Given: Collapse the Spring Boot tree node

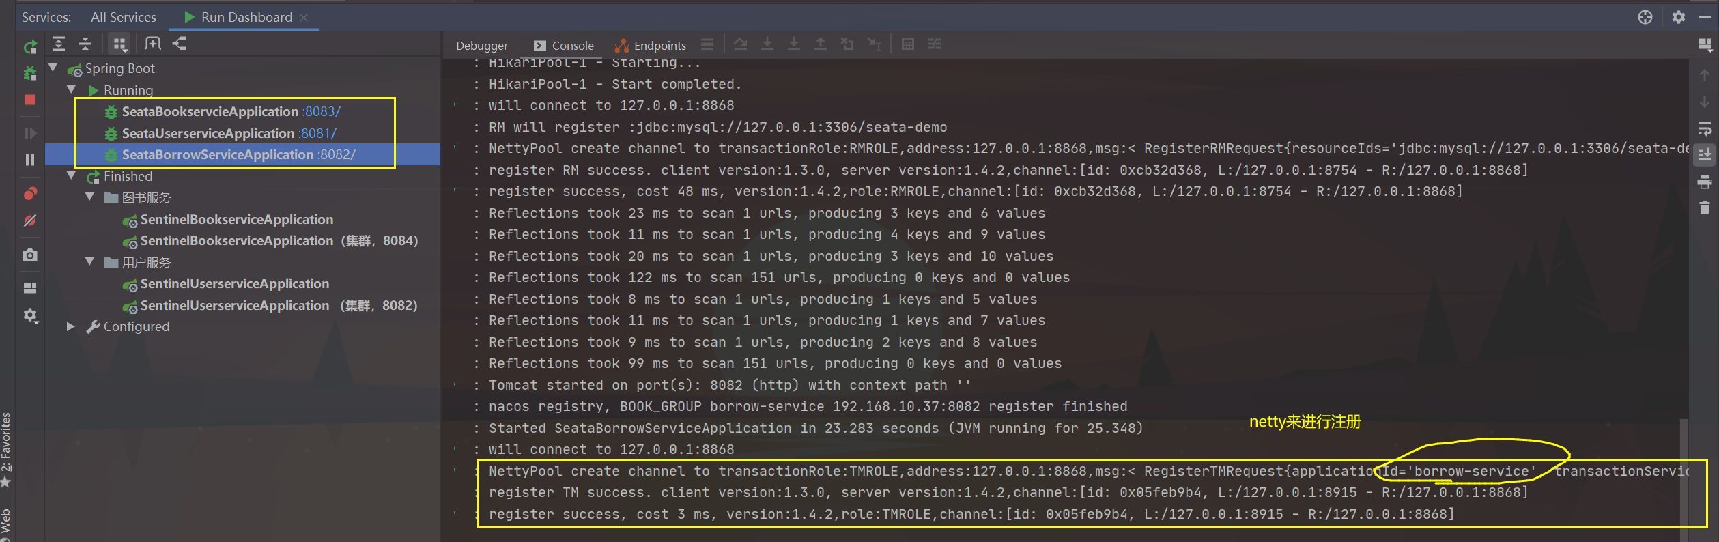Looking at the screenshot, I should click(53, 68).
